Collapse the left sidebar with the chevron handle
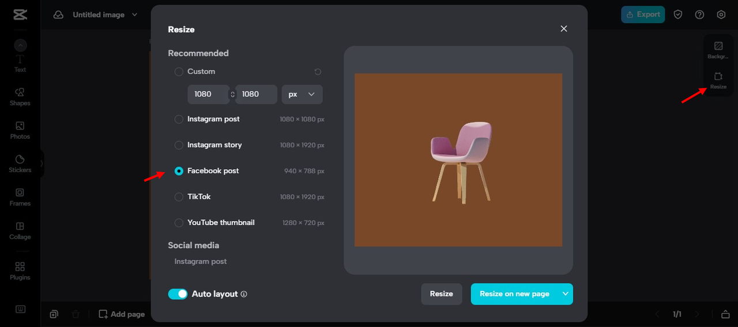 click(42, 163)
